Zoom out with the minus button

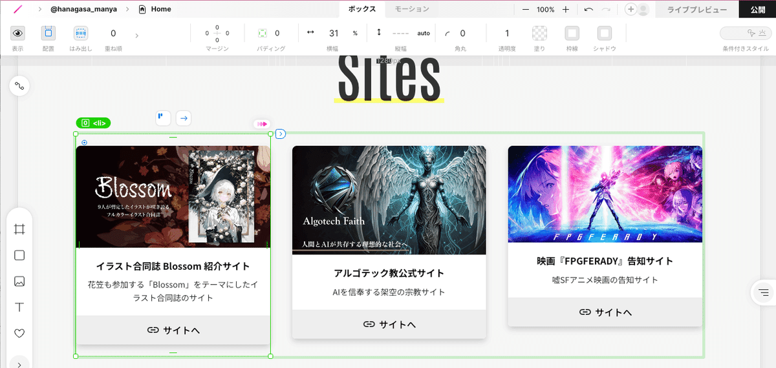click(x=525, y=10)
